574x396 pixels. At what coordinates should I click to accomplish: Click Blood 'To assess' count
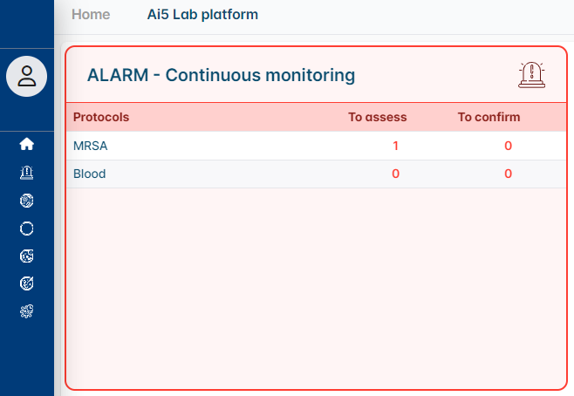395,174
